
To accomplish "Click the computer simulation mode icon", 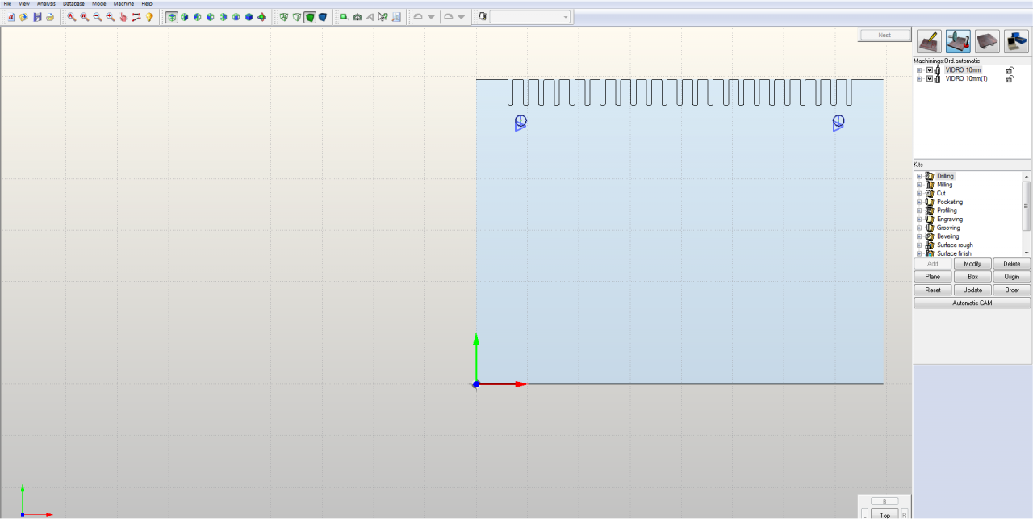I will pyautogui.click(x=1016, y=41).
